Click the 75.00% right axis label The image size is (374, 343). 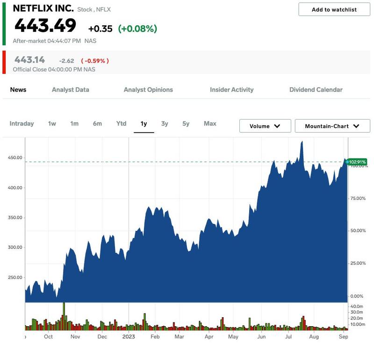coord(358,198)
